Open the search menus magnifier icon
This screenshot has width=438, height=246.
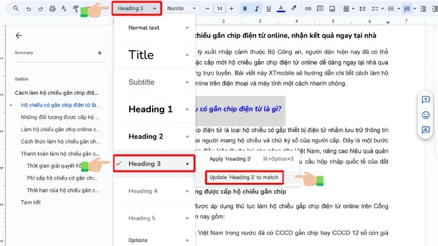16,8
